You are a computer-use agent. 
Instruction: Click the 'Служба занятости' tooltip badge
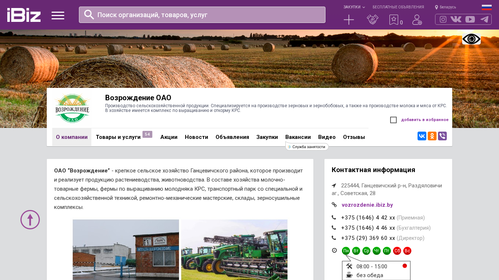[307, 147]
